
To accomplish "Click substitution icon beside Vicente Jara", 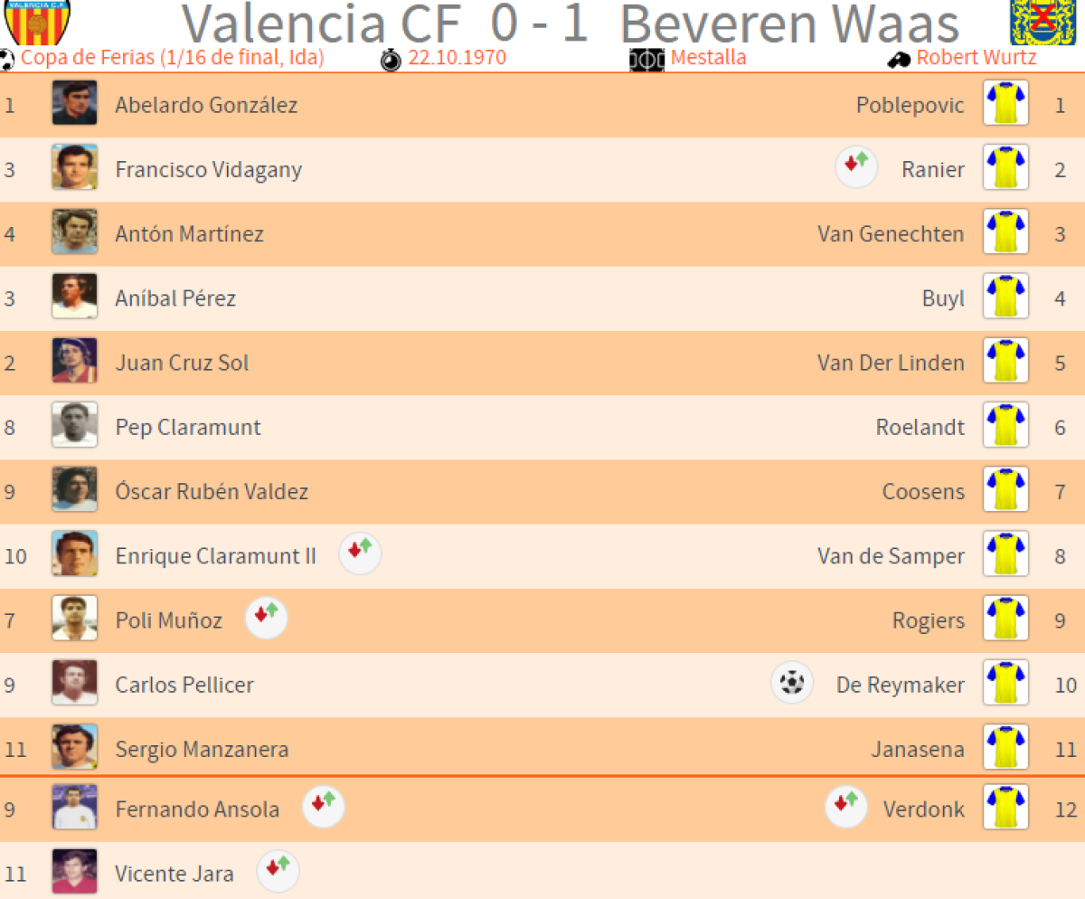I will click(x=278, y=872).
